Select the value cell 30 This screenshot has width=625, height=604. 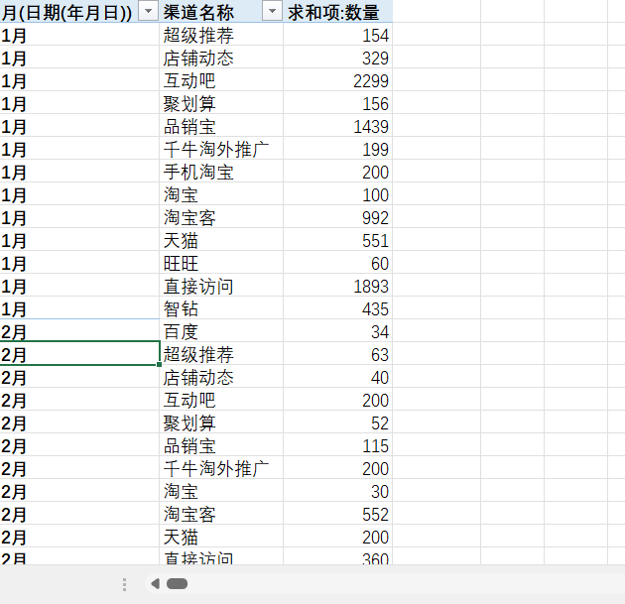tap(338, 491)
